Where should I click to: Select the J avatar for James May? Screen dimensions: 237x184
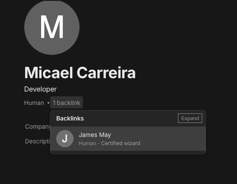[x=65, y=139]
